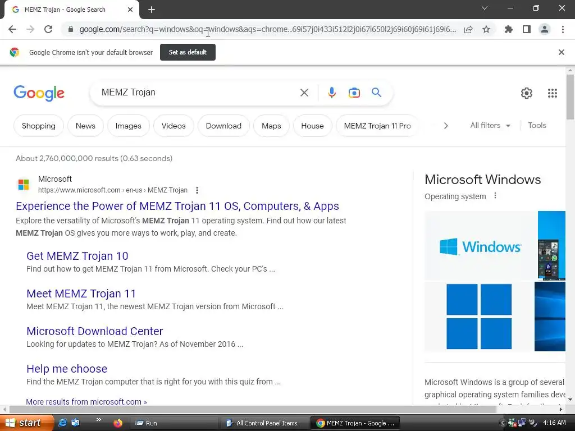
Task: Open the Start menu
Action: point(26,423)
